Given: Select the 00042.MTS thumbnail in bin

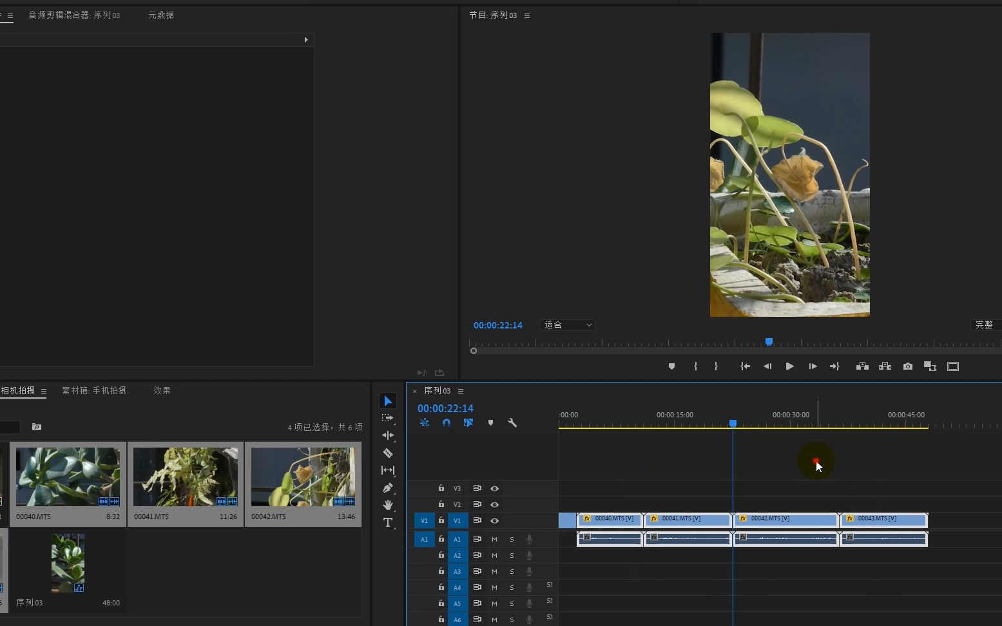Looking at the screenshot, I should (303, 477).
